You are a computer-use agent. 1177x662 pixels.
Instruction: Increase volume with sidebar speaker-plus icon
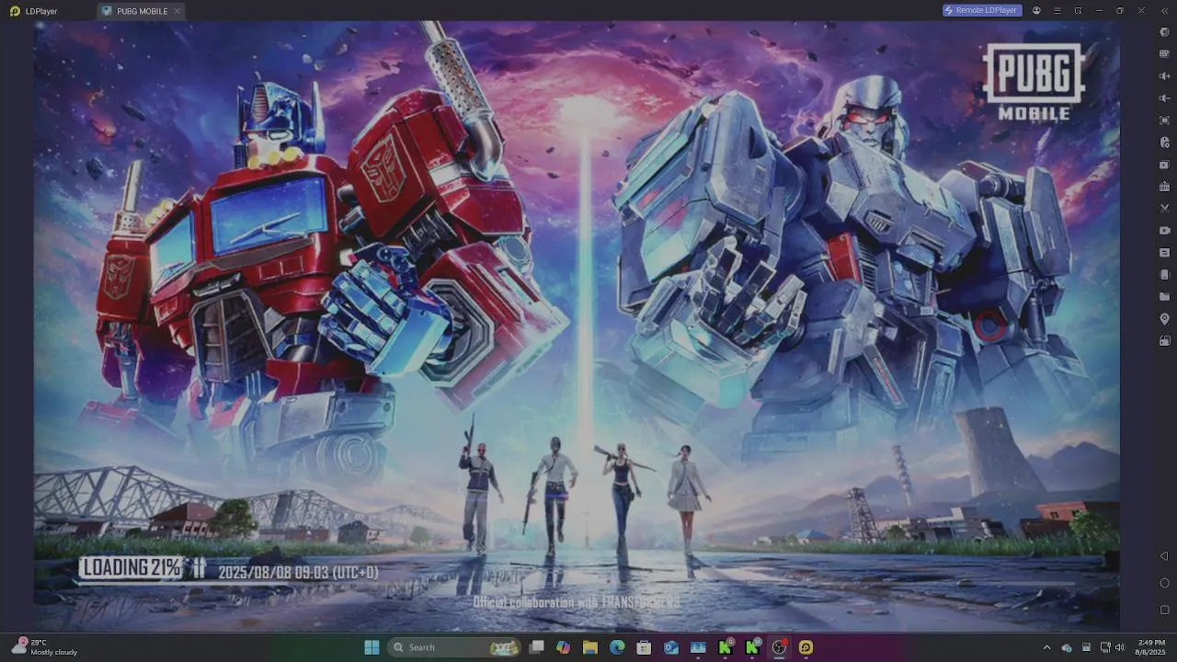(1164, 76)
